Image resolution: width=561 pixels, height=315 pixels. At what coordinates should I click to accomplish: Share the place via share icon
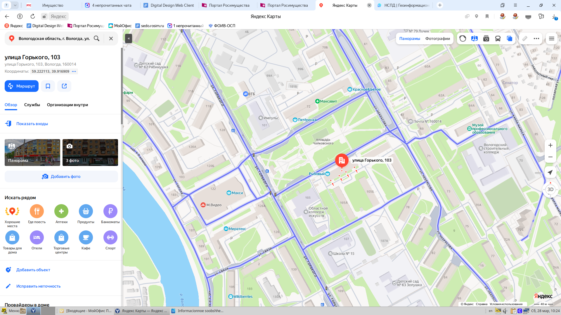pos(64,86)
